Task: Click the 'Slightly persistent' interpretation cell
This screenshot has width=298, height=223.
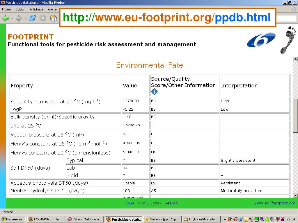Action: [x=255, y=160]
